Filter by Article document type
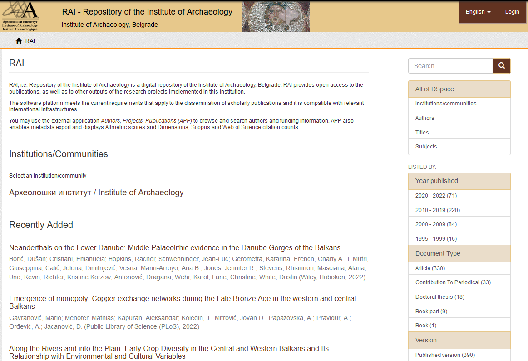The height and width of the screenshot is (361, 528). click(x=430, y=268)
